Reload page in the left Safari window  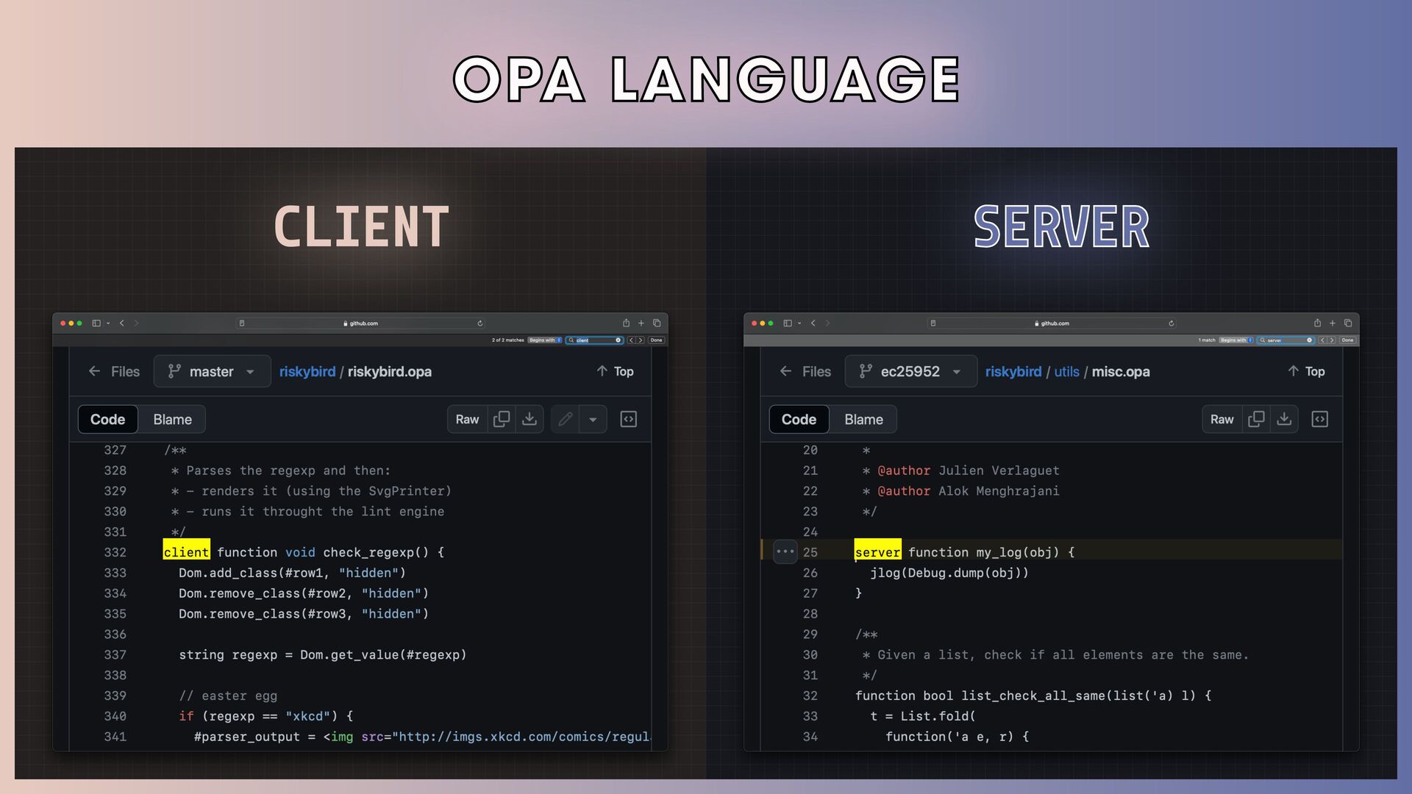[479, 323]
